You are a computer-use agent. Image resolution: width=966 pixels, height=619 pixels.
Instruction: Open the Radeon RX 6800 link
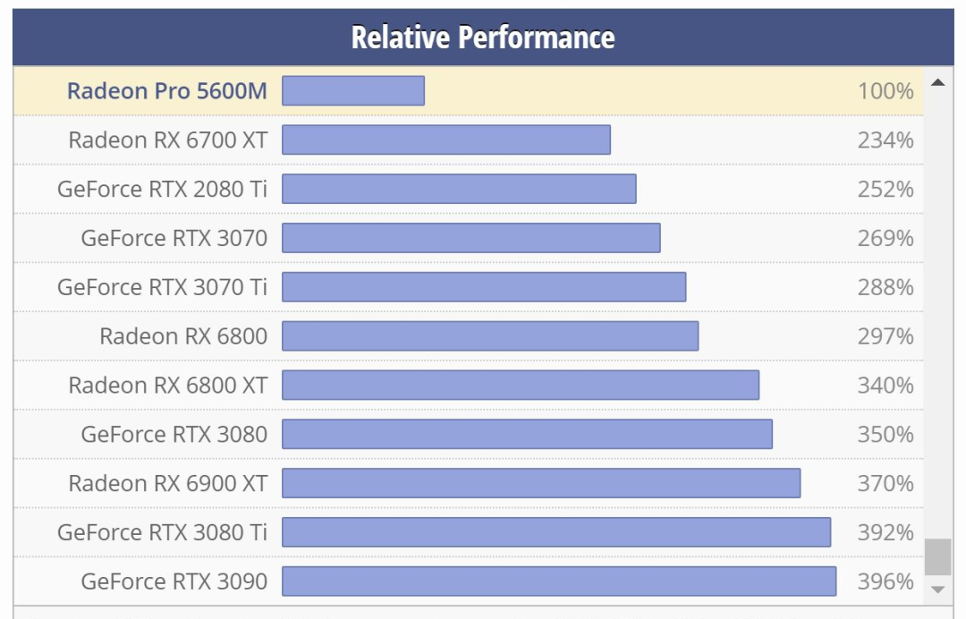click(x=183, y=336)
